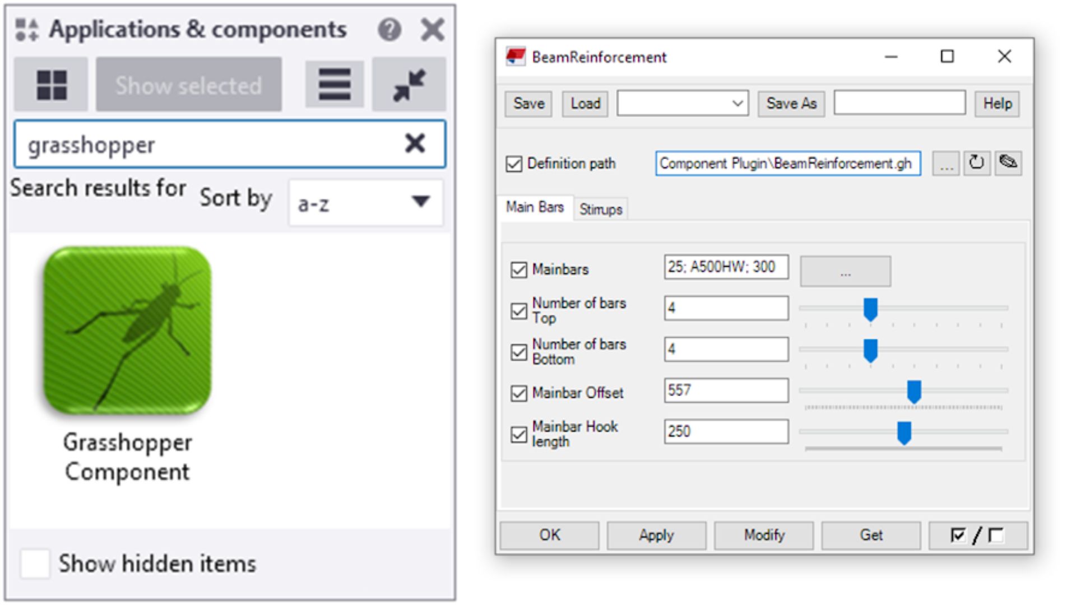Toggle the Mainbars checkbox
The height and width of the screenshot is (605, 1076).
coord(519,270)
